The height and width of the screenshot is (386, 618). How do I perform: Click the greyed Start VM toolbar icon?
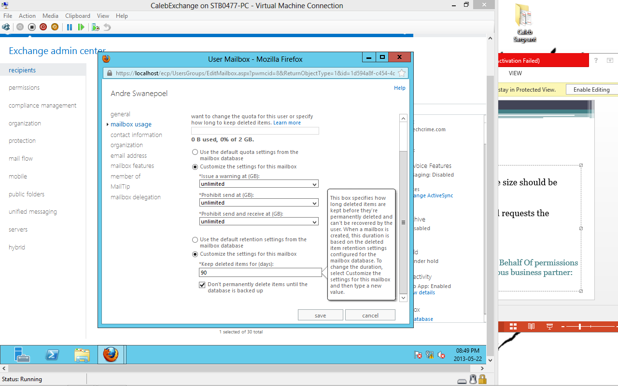20,27
